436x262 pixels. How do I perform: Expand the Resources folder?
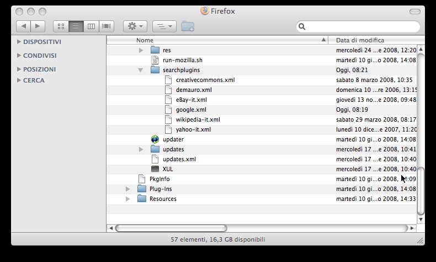(x=127, y=199)
